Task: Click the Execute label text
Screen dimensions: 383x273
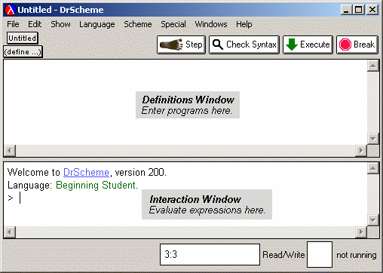Action: pyautogui.click(x=315, y=44)
